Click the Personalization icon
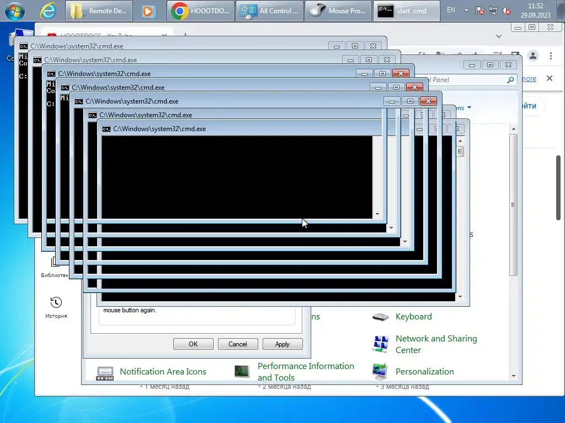The image size is (565, 423). click(x=381, y=372)
